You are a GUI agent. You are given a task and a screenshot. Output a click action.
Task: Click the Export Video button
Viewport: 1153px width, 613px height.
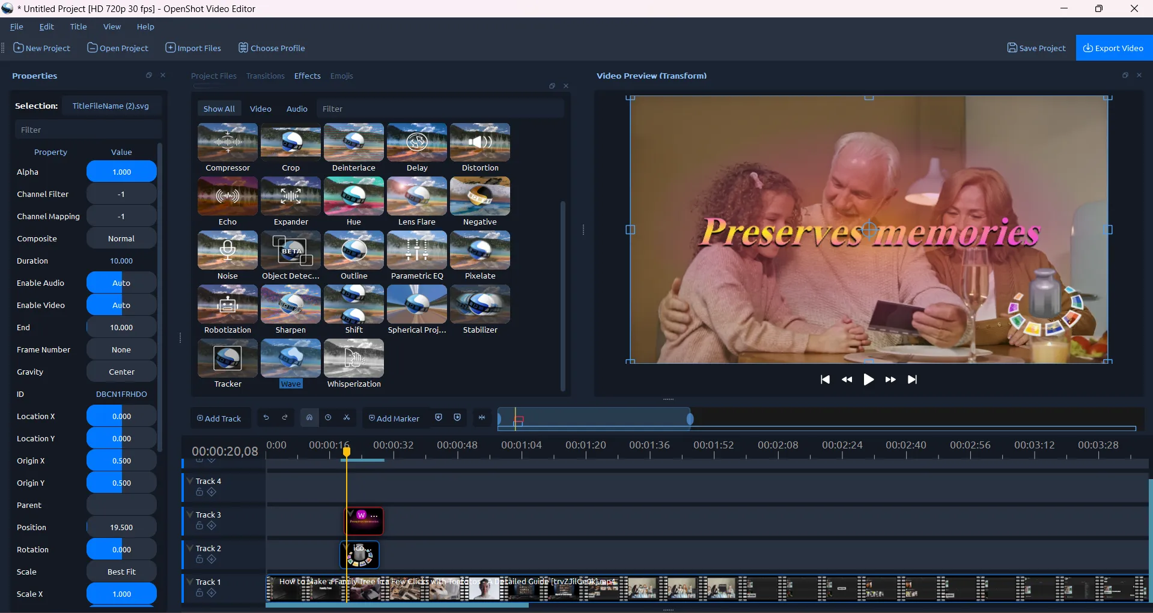pyautogui.click(x=1113, y=48)
